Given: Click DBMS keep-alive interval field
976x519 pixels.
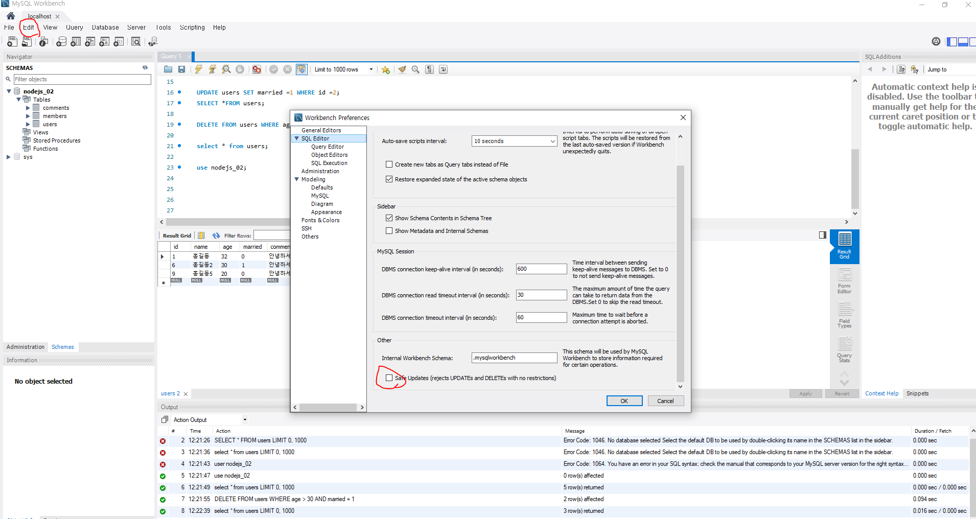Looking at the screenshot, I should tap(541, 269).
